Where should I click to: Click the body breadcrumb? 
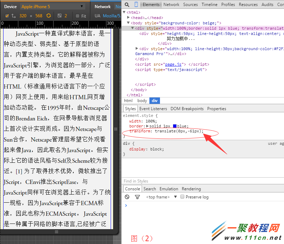[x=142, y=101]
